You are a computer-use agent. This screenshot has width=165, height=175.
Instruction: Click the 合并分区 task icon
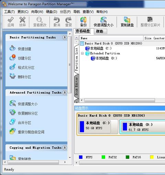pyautogui.click(x=12, y=122)
